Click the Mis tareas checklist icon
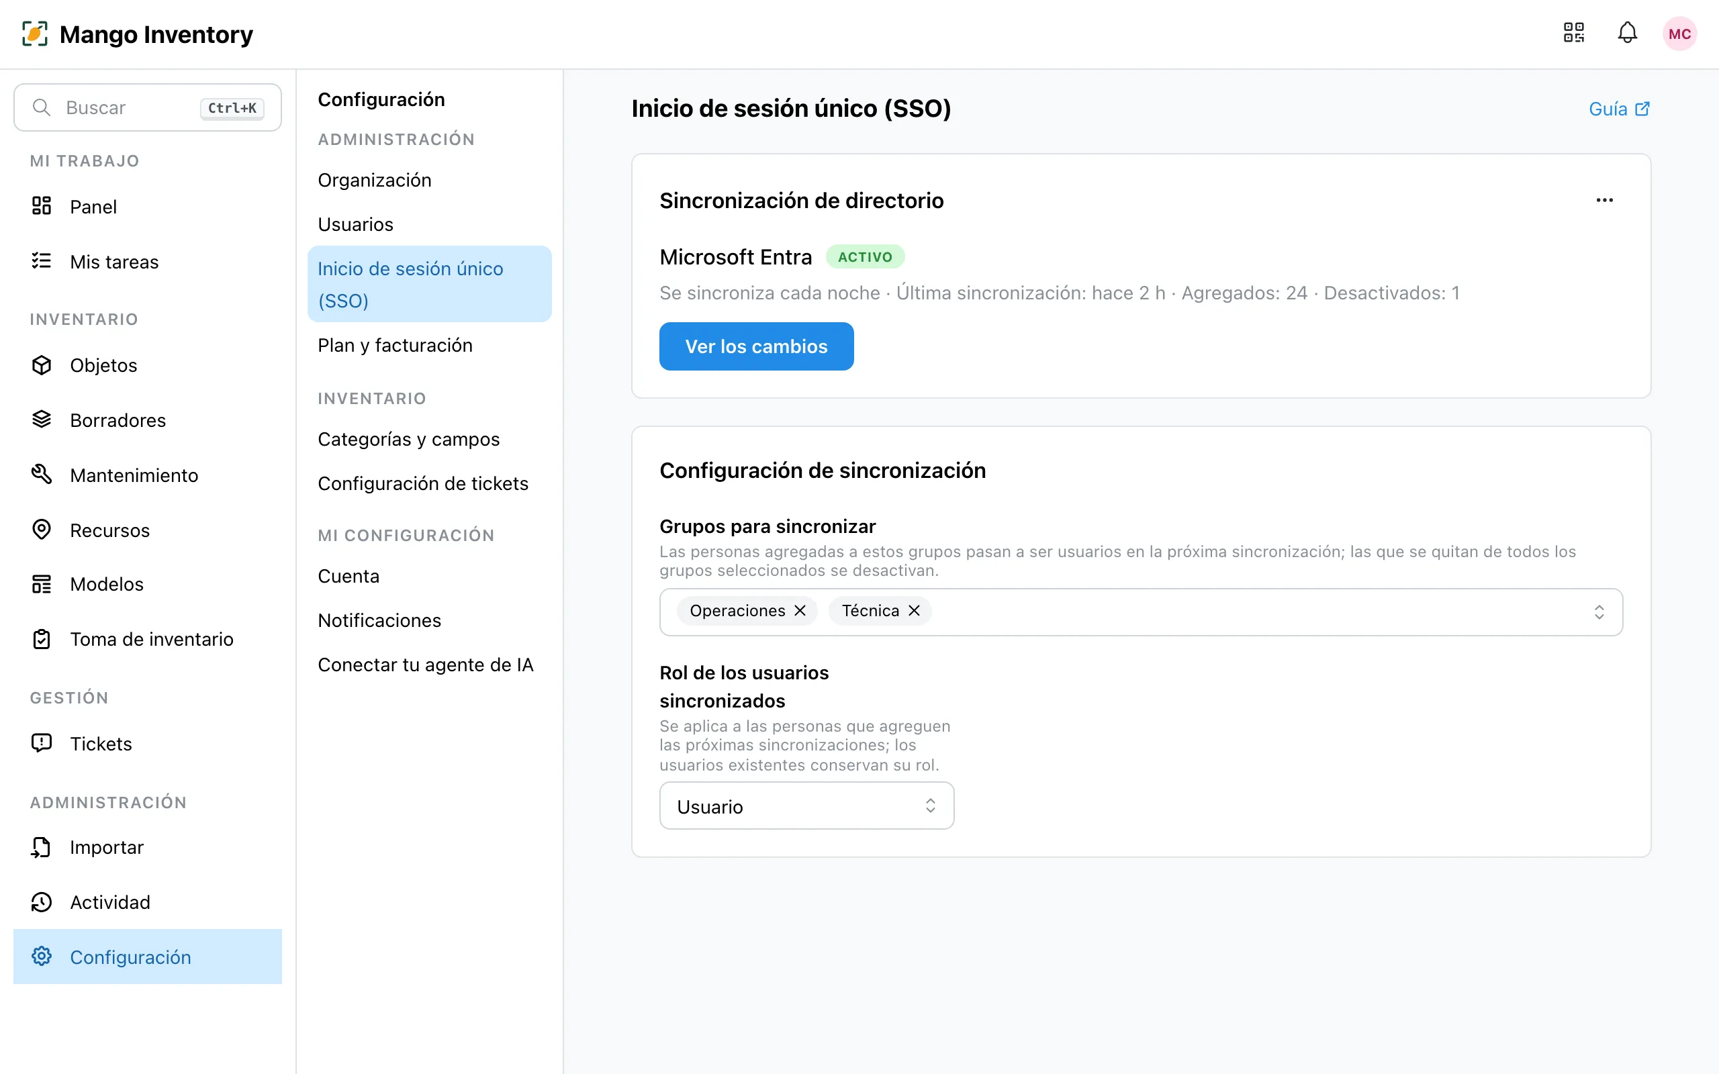1719x1074 pixels. point(41,260)
